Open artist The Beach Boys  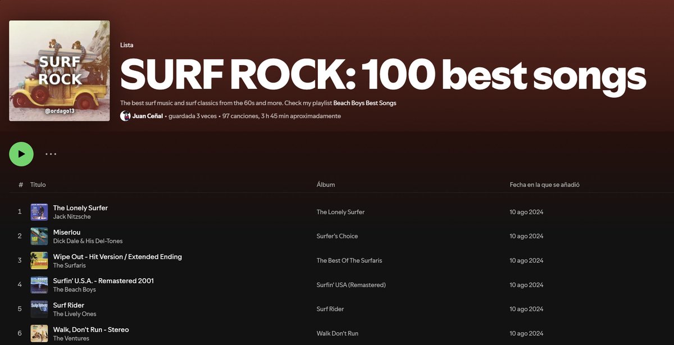(75, 290)
